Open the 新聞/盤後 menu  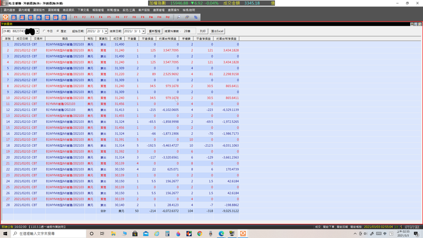click(113, 10)
